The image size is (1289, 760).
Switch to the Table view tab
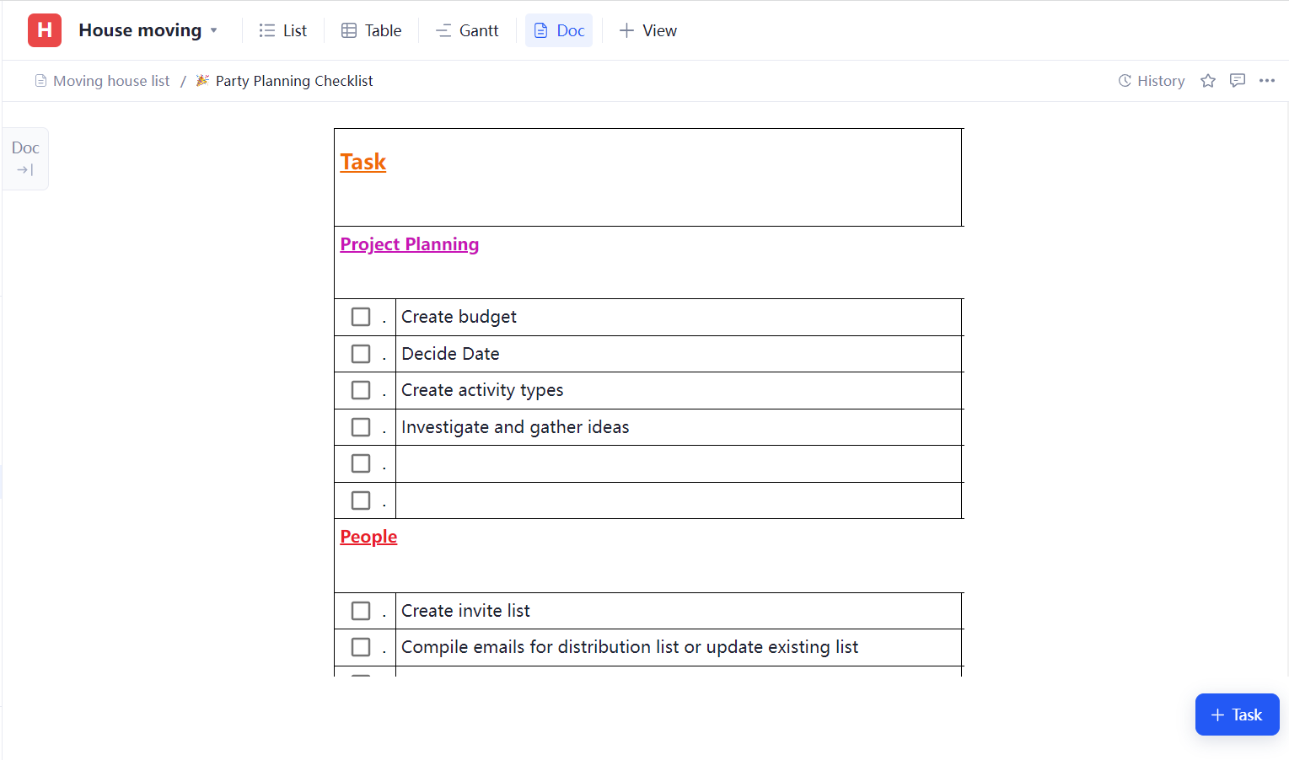371,30
